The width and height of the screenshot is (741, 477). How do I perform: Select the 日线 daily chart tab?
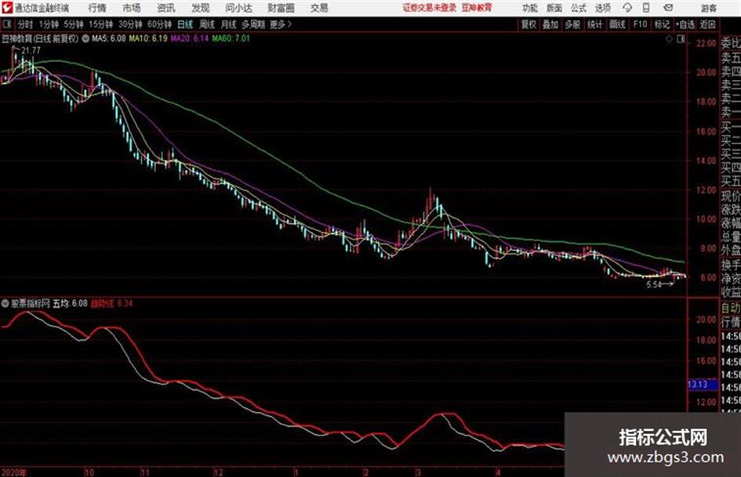185,24
